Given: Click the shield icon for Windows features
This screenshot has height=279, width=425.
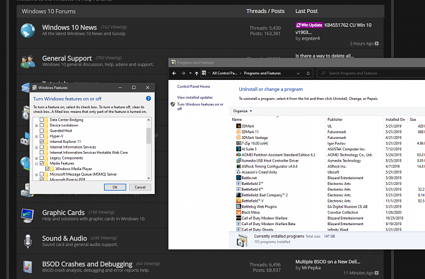Looking at the screenshot, I should click(173, 104).
